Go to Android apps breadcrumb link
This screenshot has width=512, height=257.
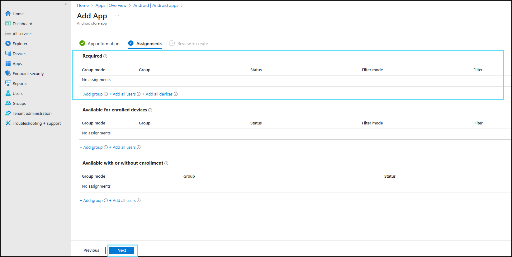pyautogui.click(x=165, y=5)
